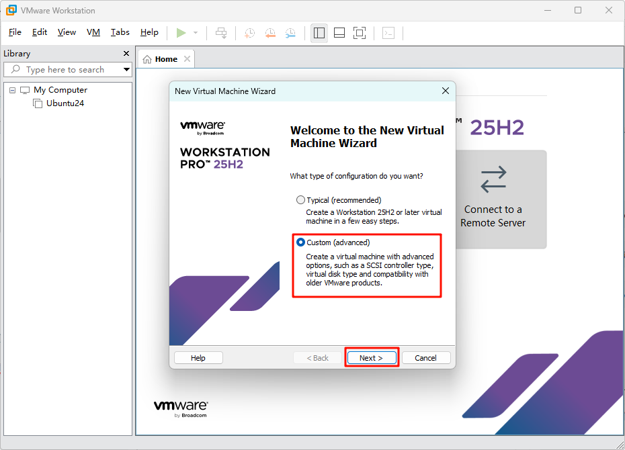Power on VM with green play icon

pos(181,33)
